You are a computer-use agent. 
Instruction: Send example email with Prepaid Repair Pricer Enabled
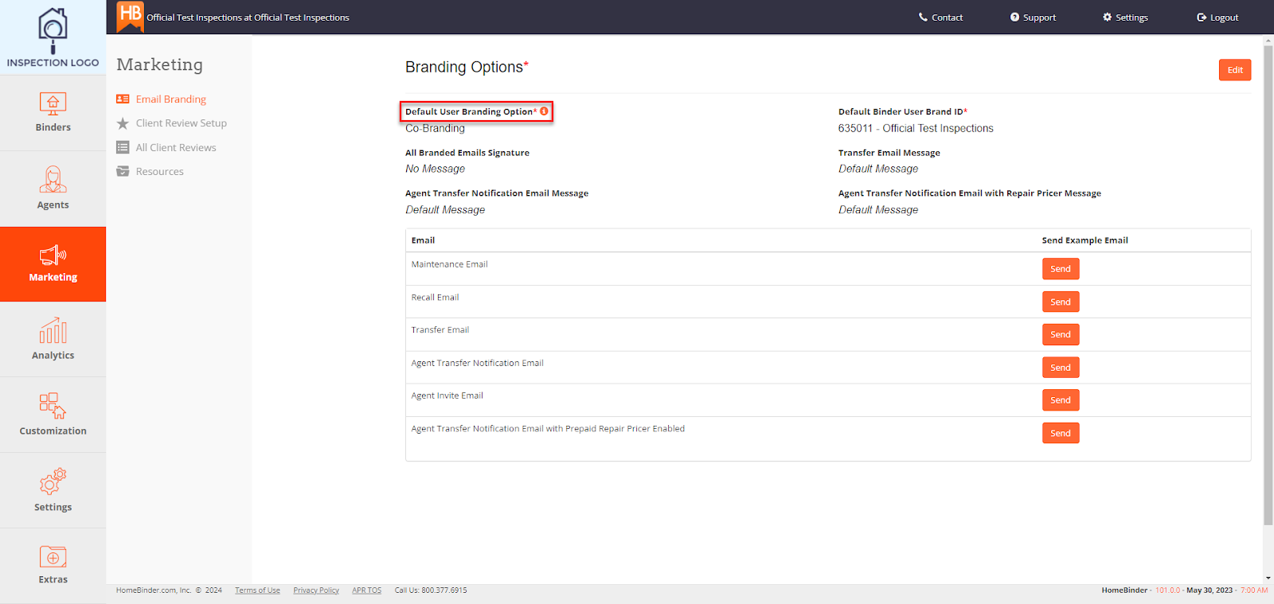(1061, 433)
